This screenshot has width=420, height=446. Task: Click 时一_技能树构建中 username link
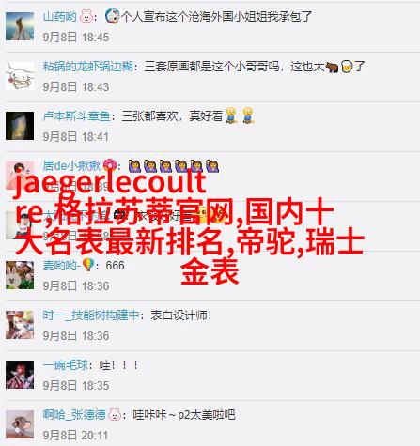[x=91, y=315]
